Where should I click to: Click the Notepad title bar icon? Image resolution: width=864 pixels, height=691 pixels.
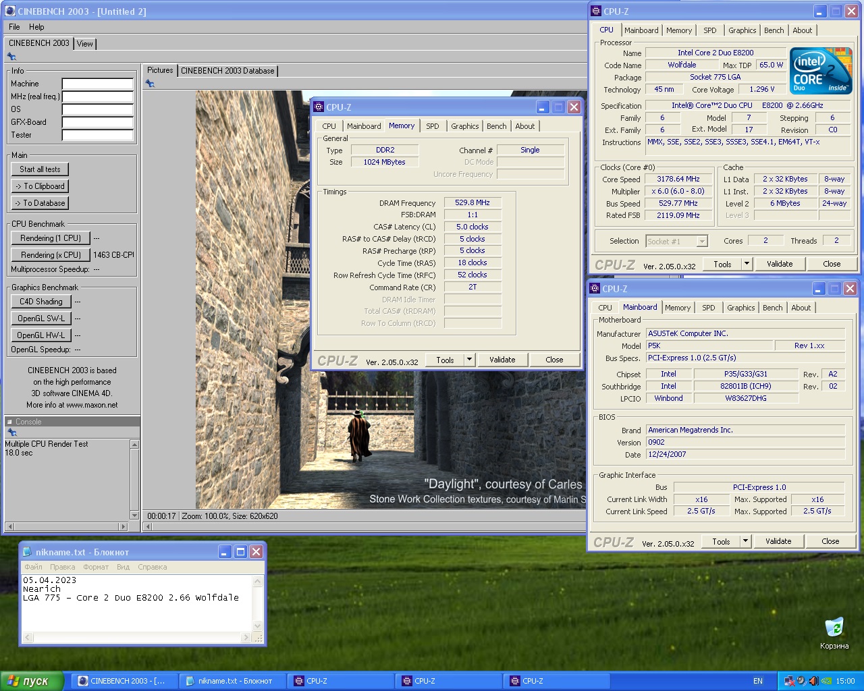(27, 551)
